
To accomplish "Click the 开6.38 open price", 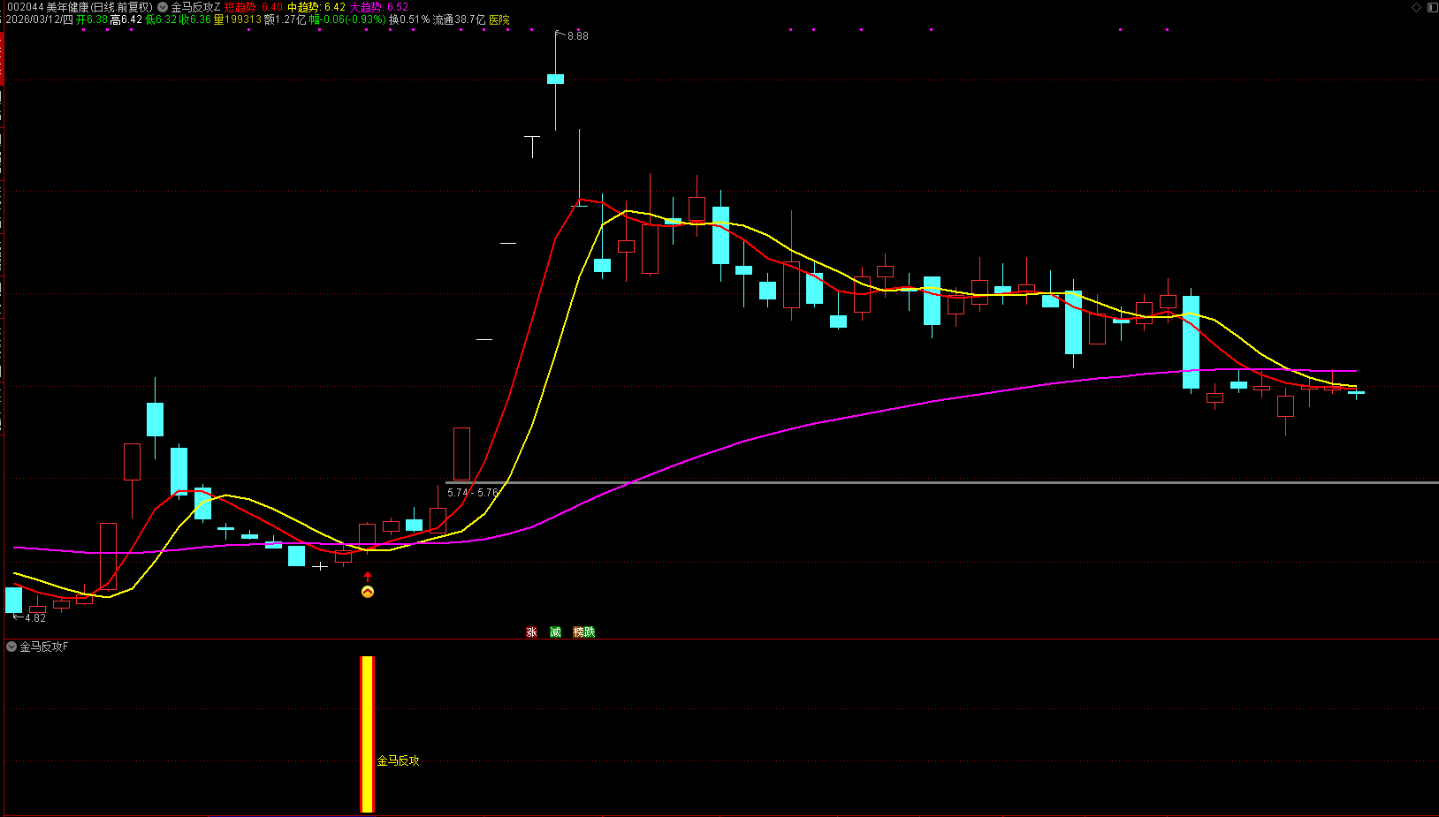I will click(92, 19).
